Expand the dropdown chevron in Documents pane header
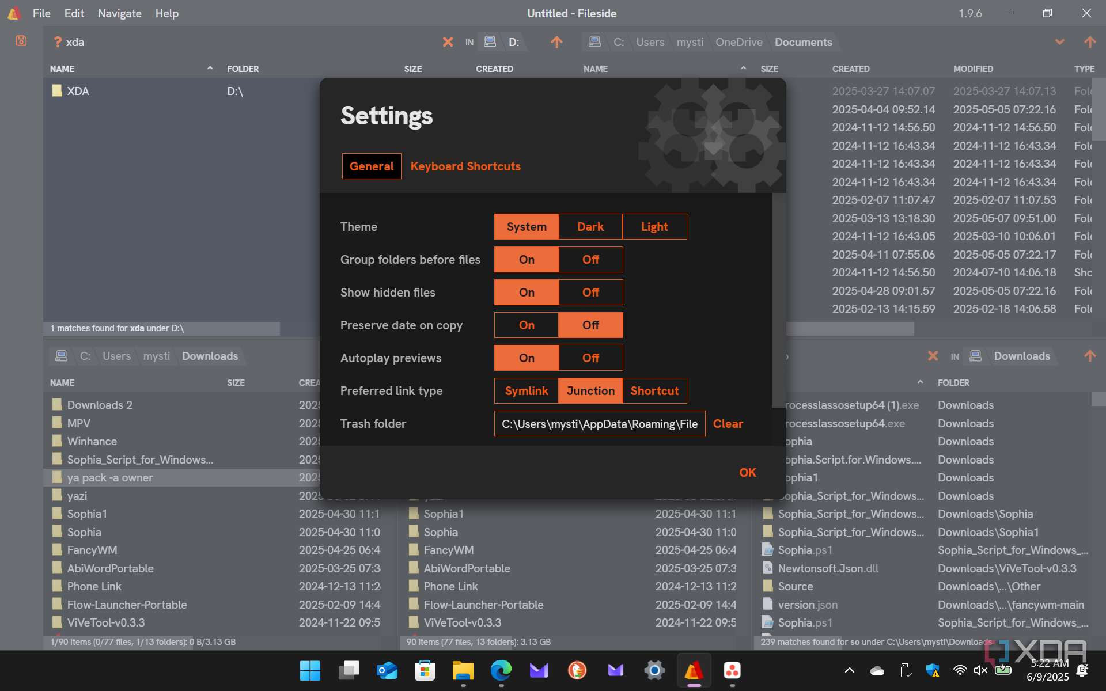 point(1059,42)
